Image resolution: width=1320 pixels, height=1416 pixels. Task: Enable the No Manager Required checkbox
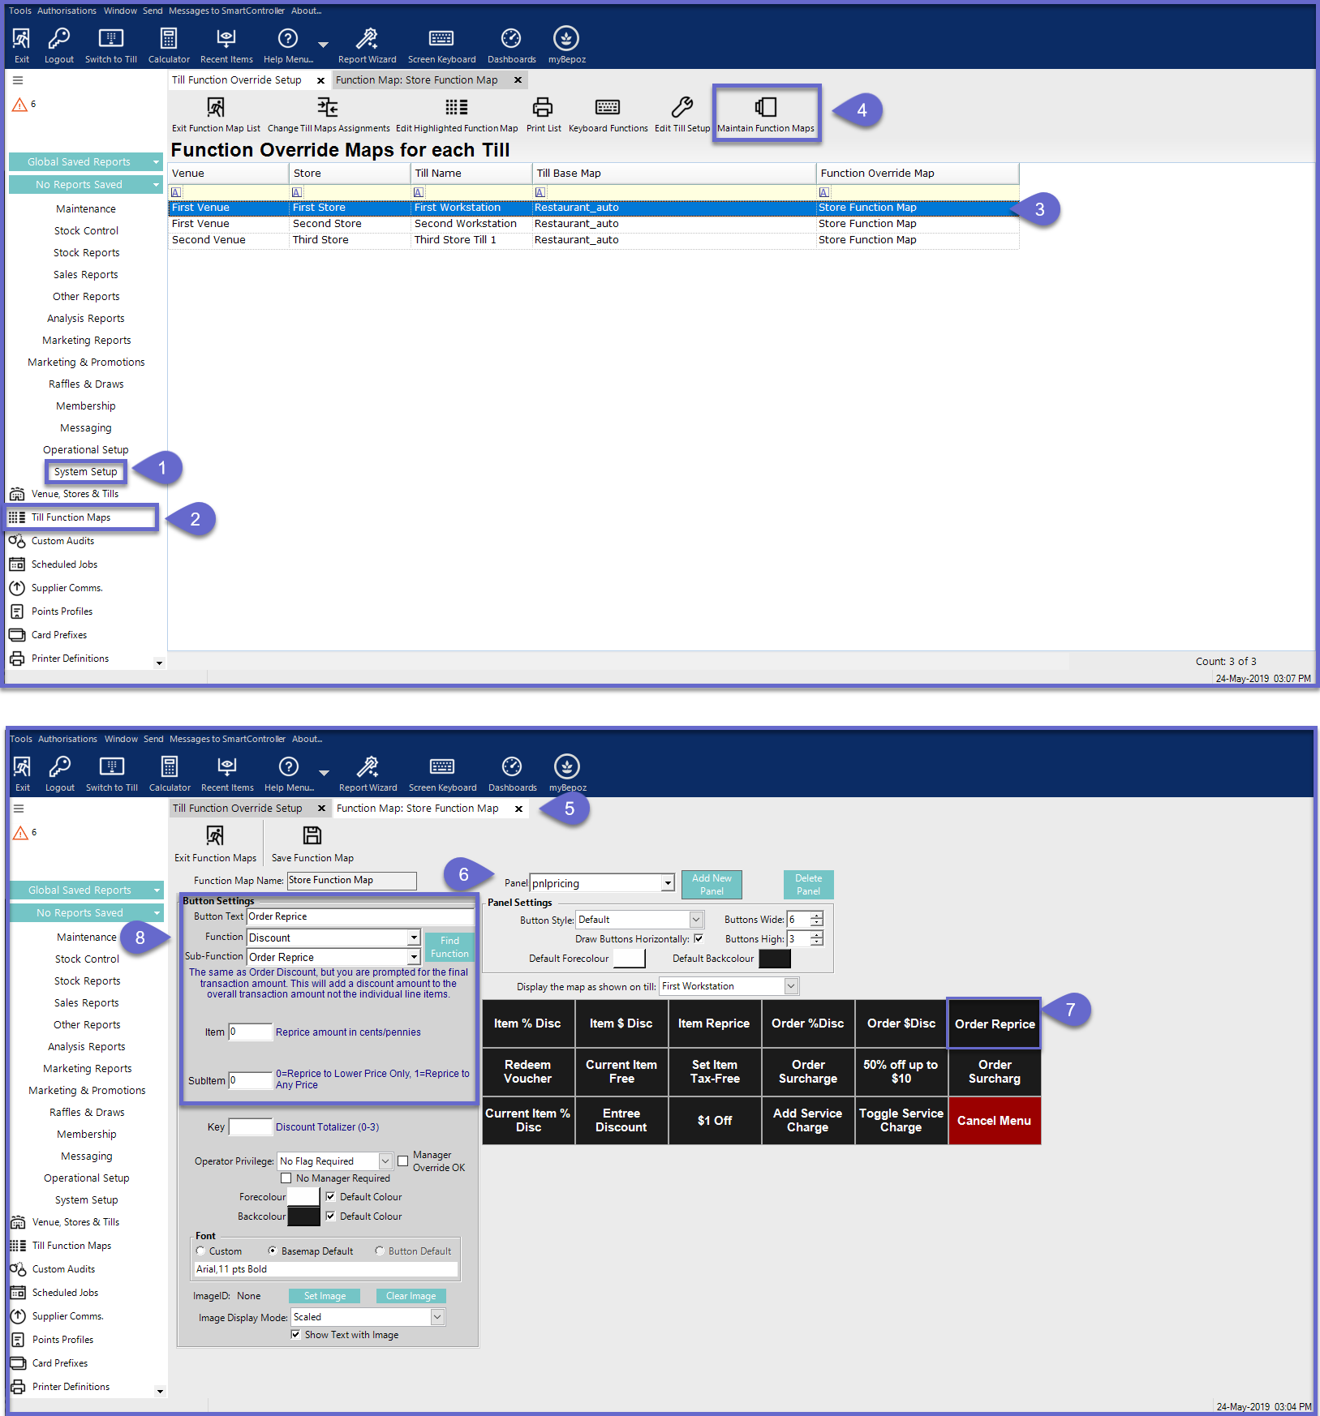[x=286, y=1178]
